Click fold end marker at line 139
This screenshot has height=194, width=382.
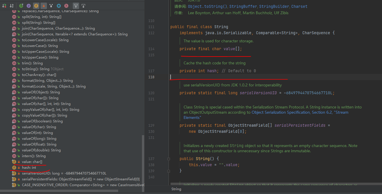coord(169,171)
